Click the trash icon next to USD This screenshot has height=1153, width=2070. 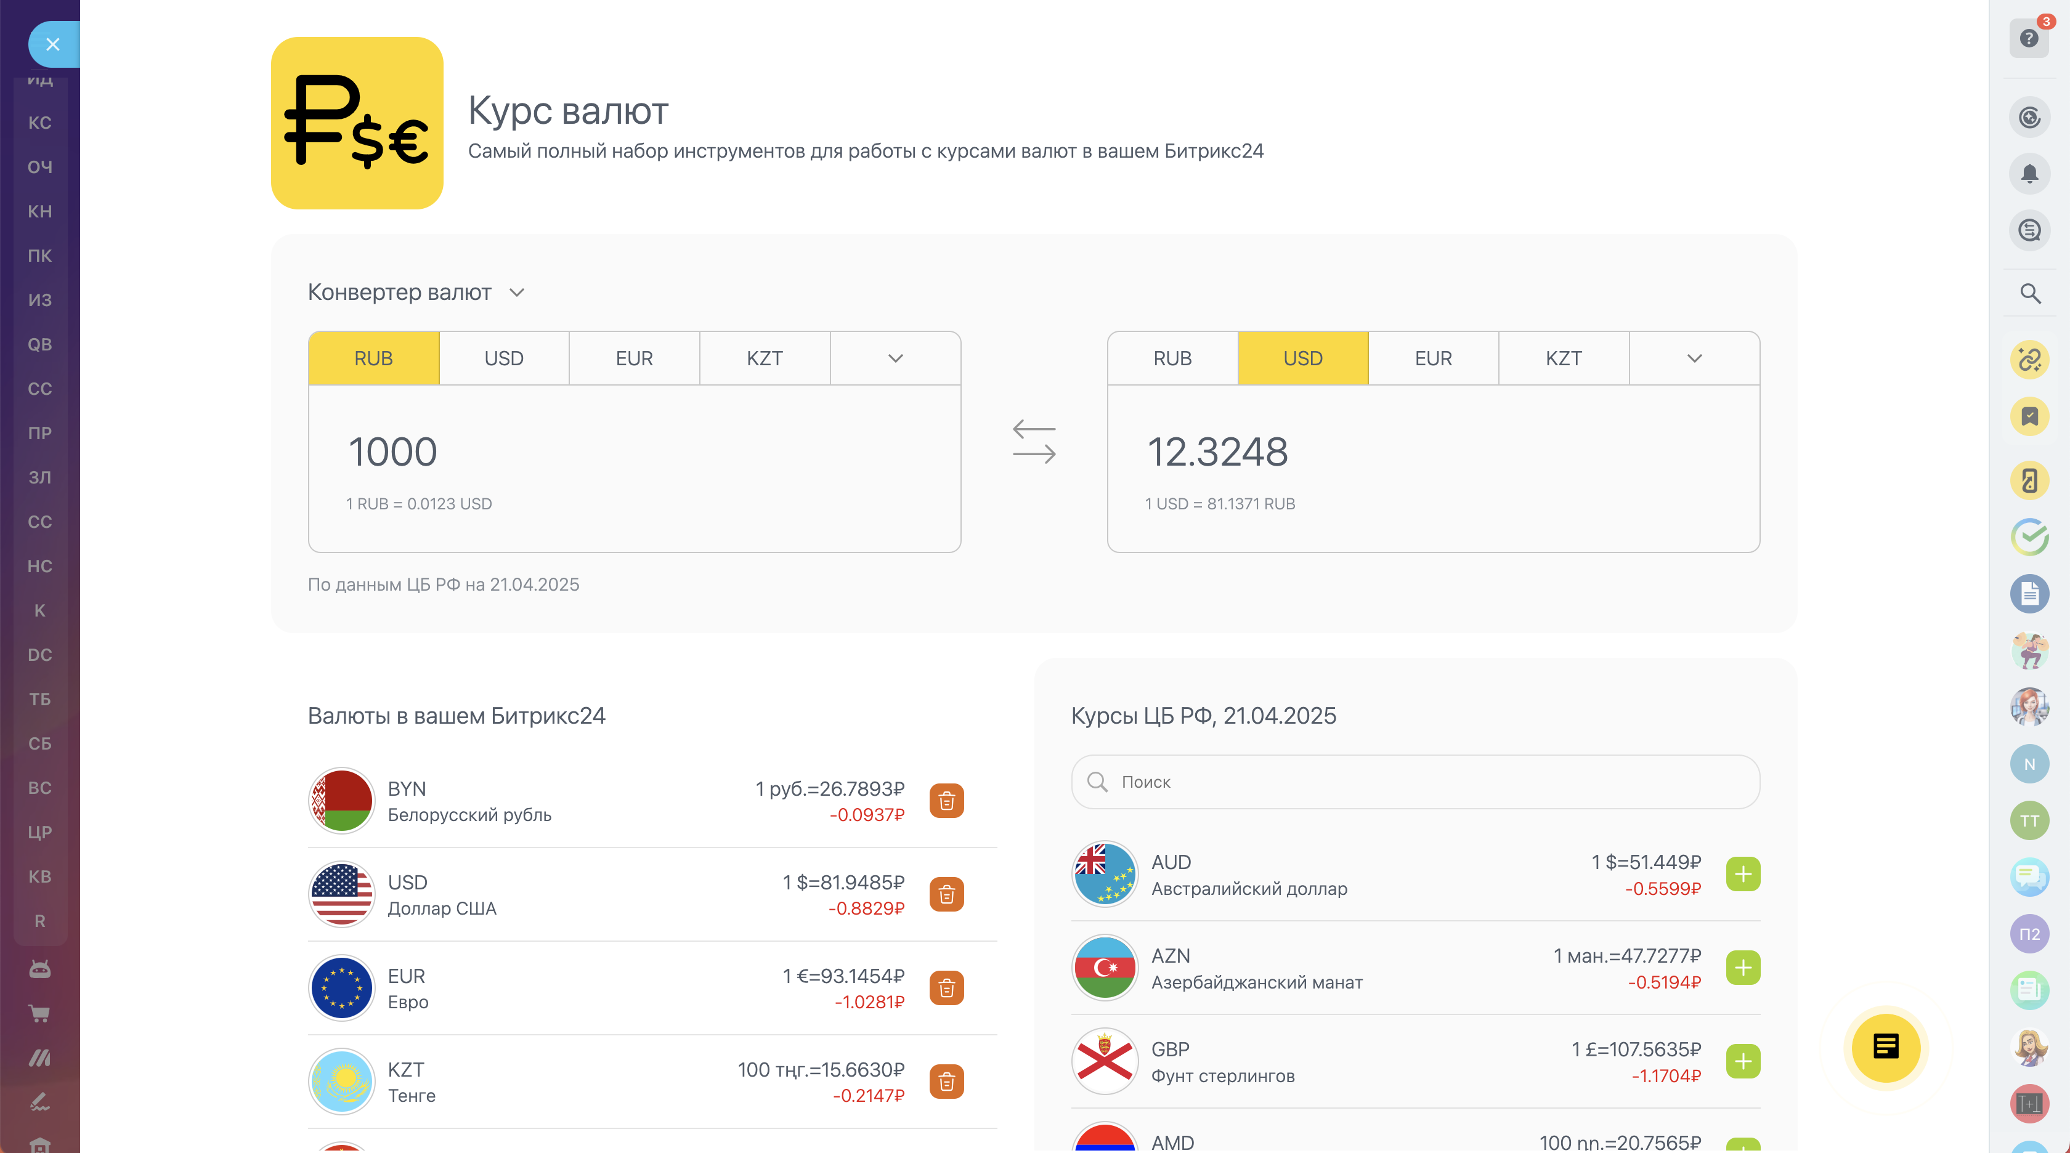tap(947, 894)
